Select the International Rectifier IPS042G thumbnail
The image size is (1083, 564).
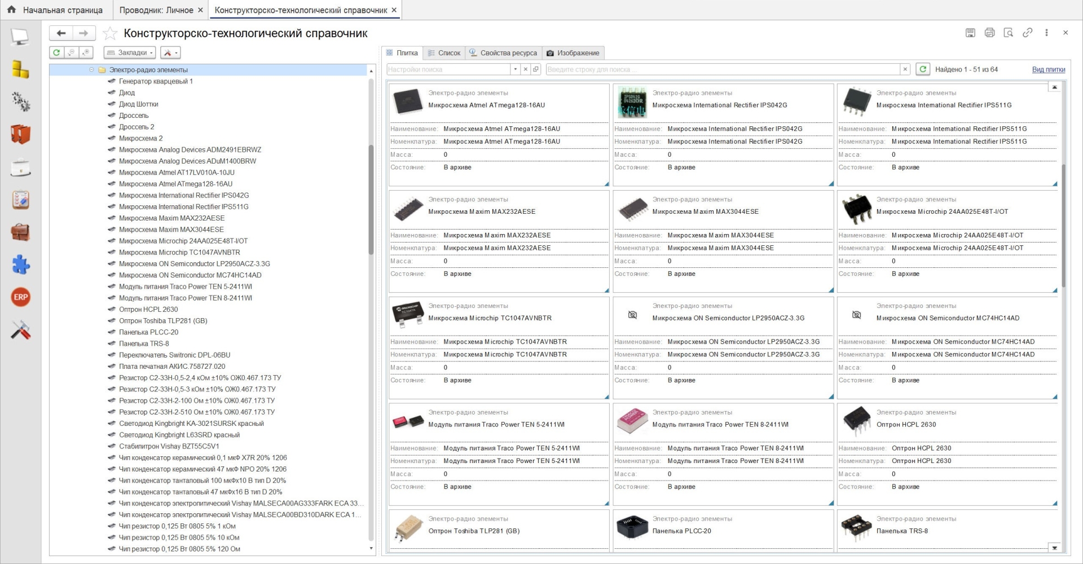632,102
